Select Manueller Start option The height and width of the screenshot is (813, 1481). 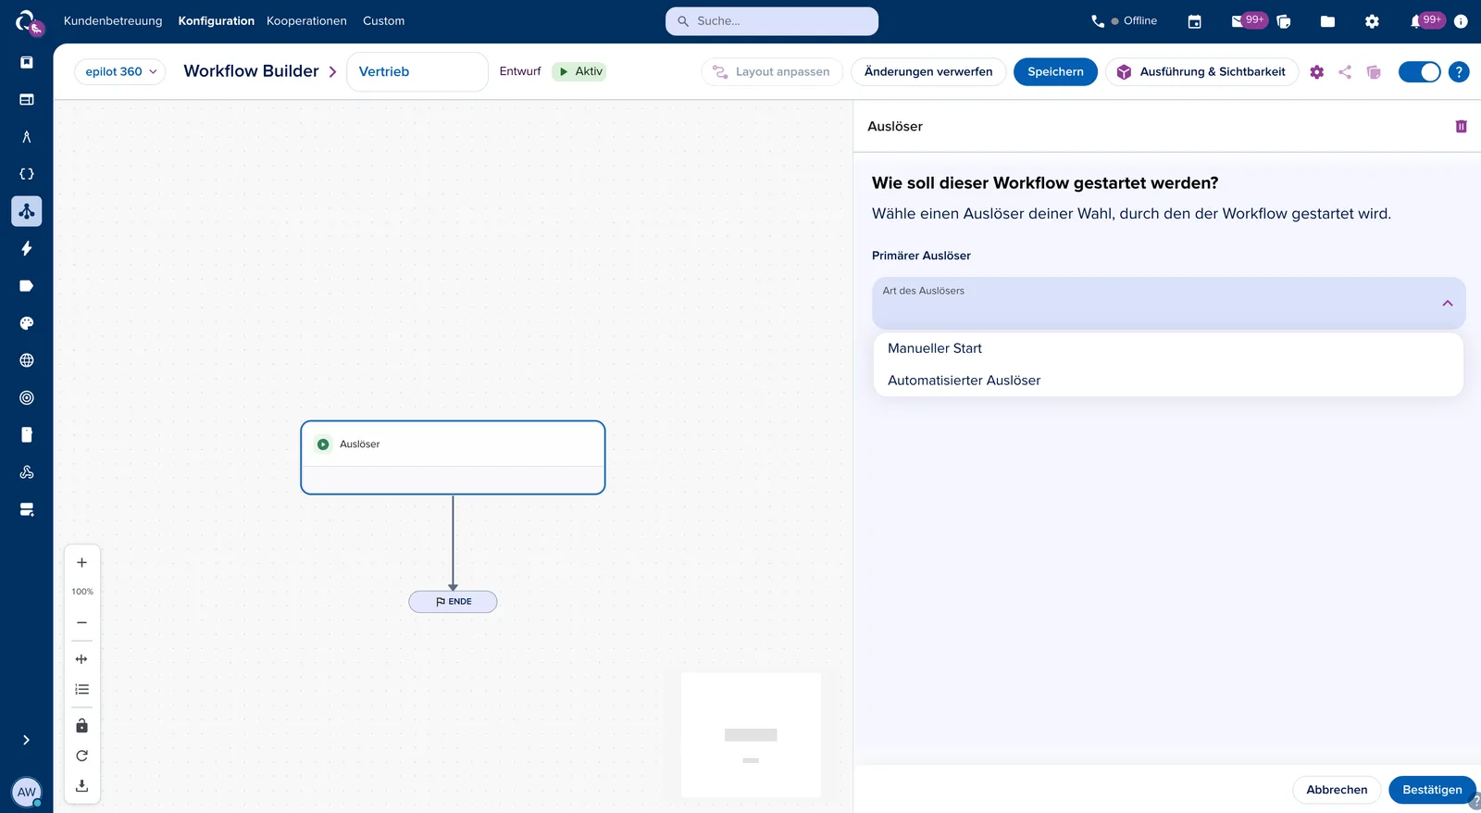[1168, 348]
